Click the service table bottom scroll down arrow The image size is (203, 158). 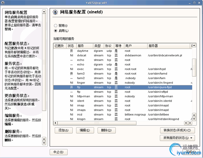(x=194, y=119)
